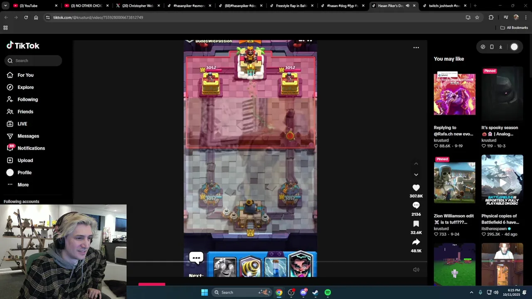Screen dimensions: 532x299
Task: Click the Get coins icon in the top-right pill
Action: pyautogui.click(x=483, y=47)
